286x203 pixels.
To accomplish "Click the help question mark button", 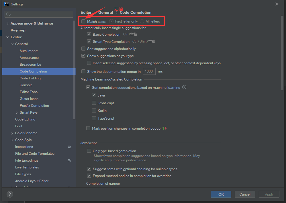I will (x=10, y=194).
